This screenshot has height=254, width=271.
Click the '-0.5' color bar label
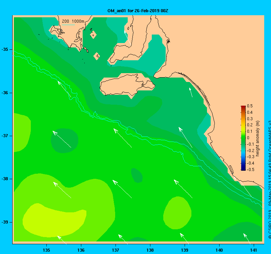(x=250, y=170)
